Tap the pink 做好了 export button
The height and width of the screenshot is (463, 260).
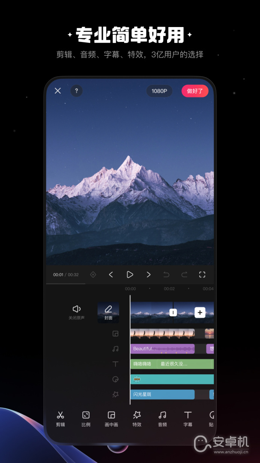(x=195, y=91)
